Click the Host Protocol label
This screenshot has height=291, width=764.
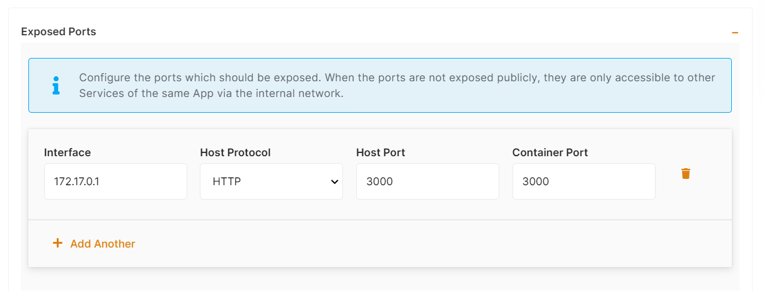235,152
